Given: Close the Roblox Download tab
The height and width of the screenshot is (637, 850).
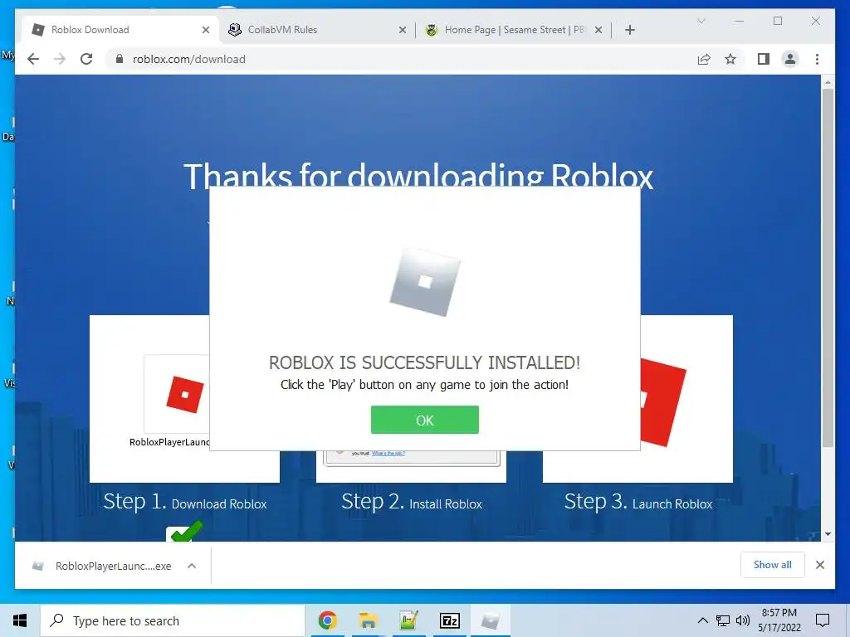Looking at the screenshot, I should coord(206,30).
